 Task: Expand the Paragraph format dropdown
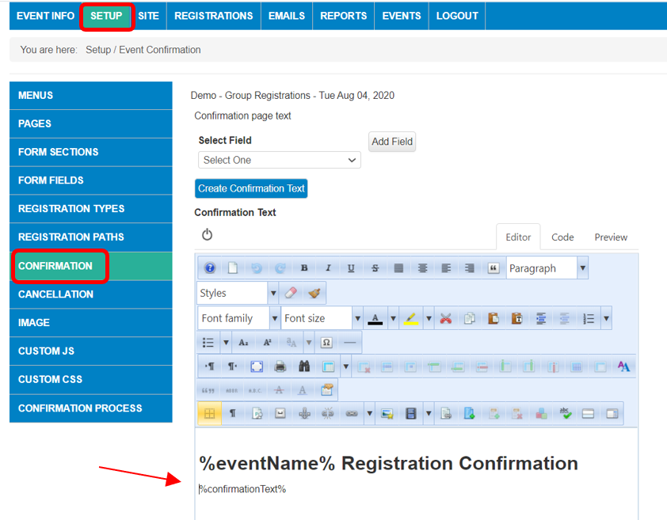click(x=582, y=268)
